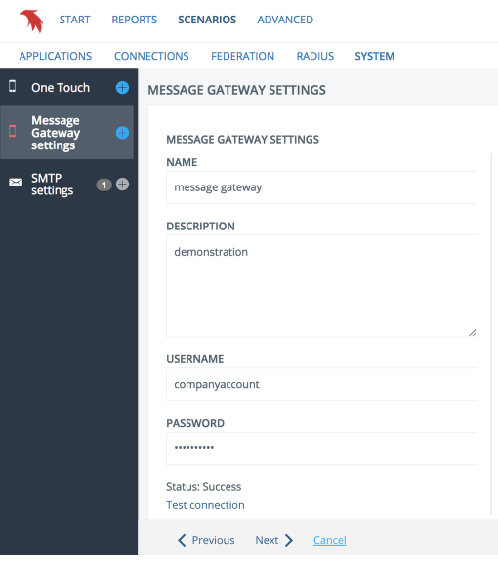Click the Test connection link
The height and width of the screenshot is (580, 498).
point(205,505)
